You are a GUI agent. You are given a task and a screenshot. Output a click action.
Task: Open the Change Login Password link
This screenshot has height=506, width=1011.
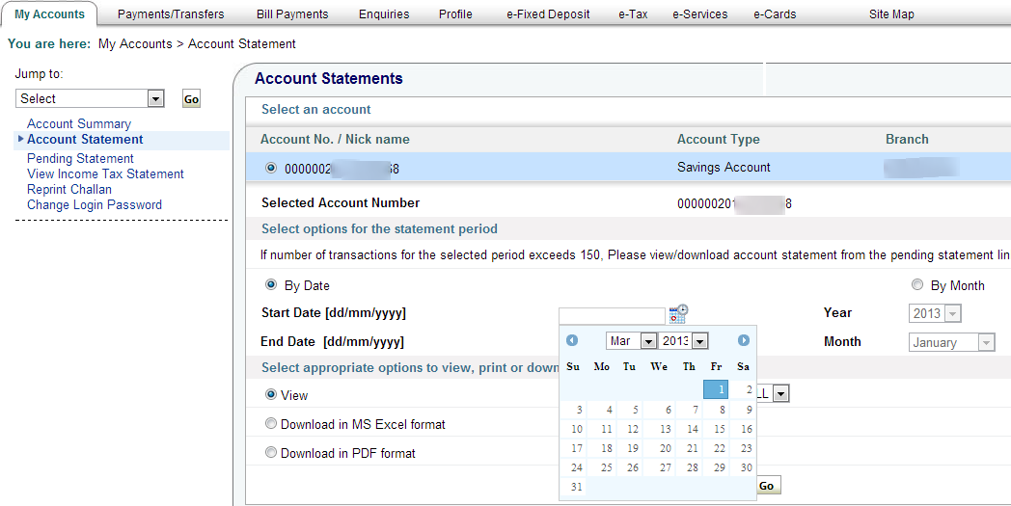pyautogui.click(x=95, y=205)
